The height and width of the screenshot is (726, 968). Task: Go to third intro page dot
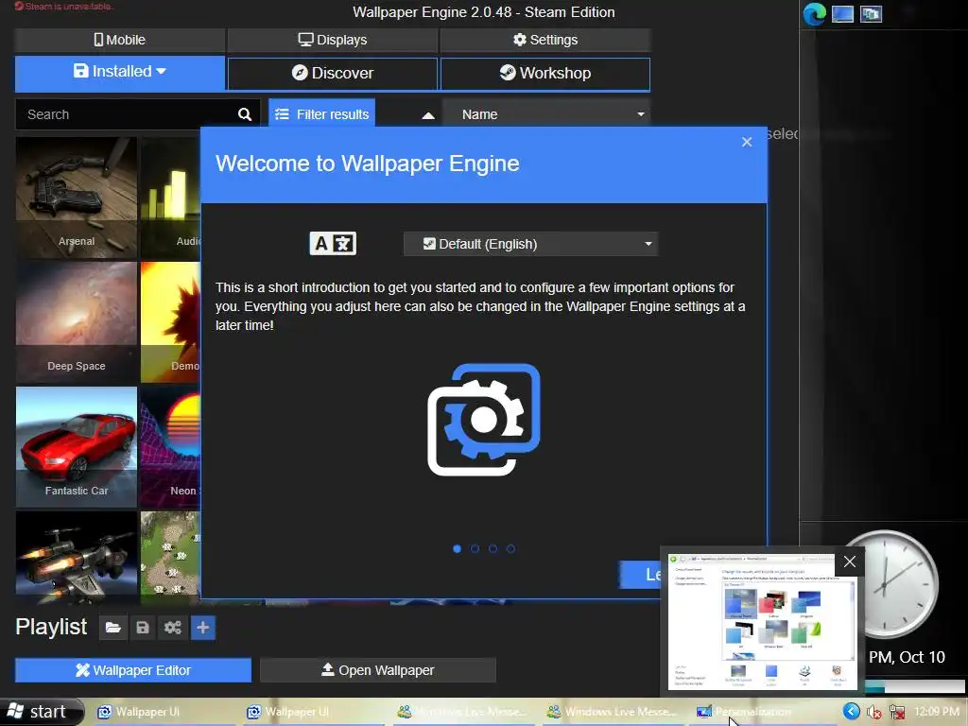pos(493,548)
